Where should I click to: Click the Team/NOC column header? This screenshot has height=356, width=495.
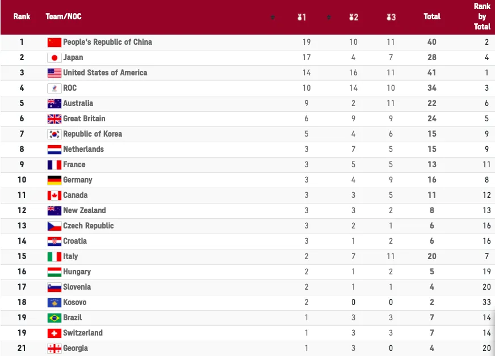pos(64,16)
